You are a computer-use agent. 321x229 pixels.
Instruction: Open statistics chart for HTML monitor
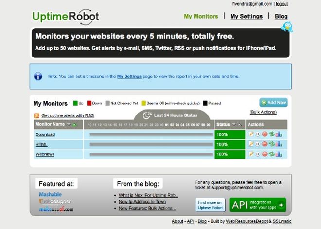(x=278, y=144)
